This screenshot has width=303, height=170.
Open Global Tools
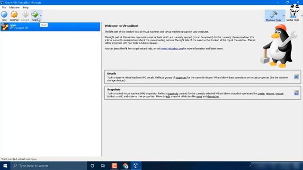pos(293,16)
